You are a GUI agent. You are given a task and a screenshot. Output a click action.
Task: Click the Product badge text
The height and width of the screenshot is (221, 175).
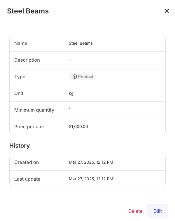coord(86,77)
